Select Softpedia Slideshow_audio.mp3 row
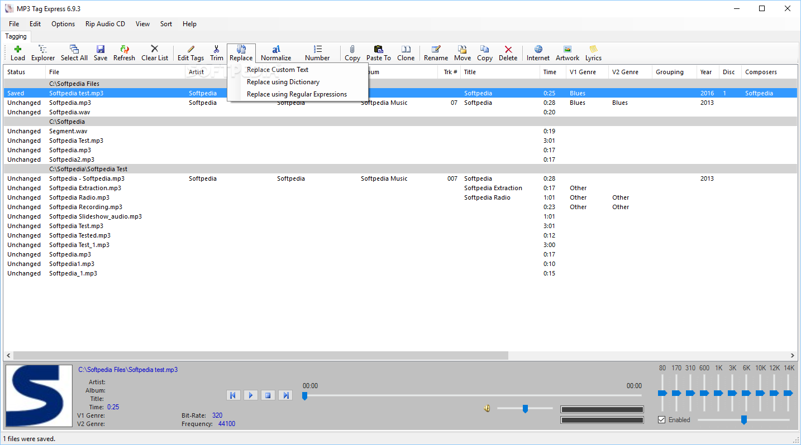Viewport: 801px width, 445px height. [400, 216]
